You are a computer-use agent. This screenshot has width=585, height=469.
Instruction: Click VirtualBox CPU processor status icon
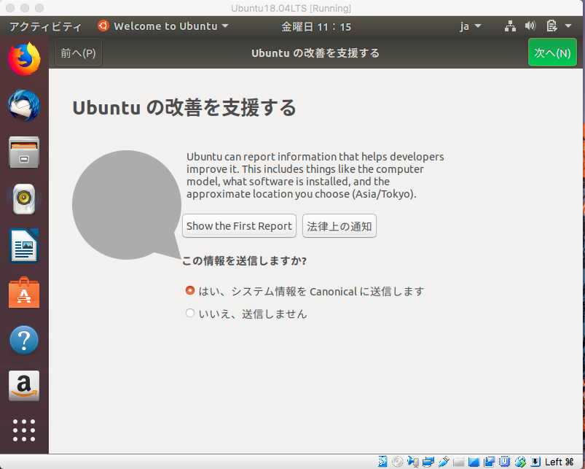click(504, 462)
